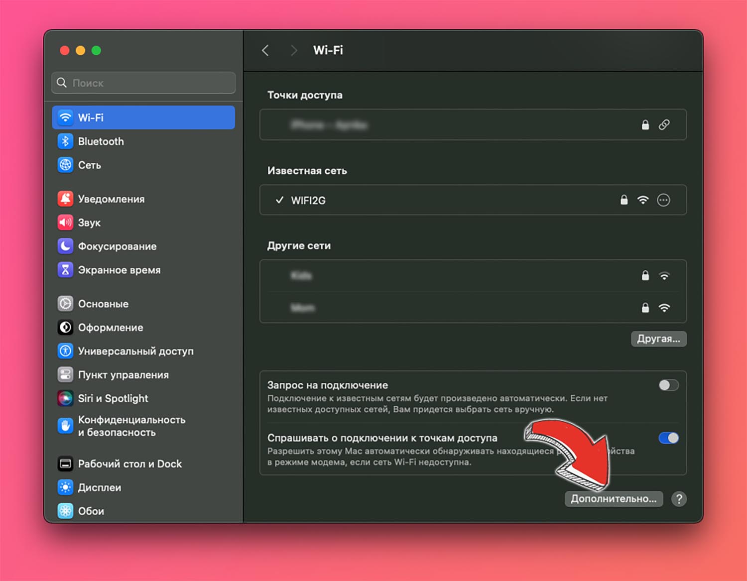Click the Wi-Fi signal icon of WIFI2G
This screenshot has width=747, height=581.
pos(643,200)
